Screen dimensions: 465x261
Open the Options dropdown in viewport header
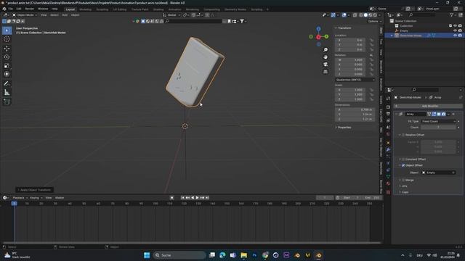tap(374, 21)
